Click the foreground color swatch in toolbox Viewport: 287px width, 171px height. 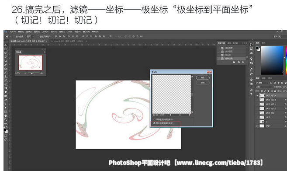click(4, 130)
